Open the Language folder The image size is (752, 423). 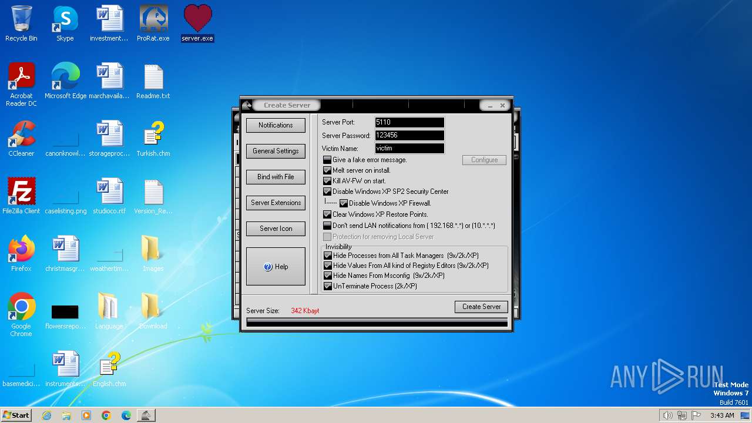pyautogui.click(x=109, y=311)
